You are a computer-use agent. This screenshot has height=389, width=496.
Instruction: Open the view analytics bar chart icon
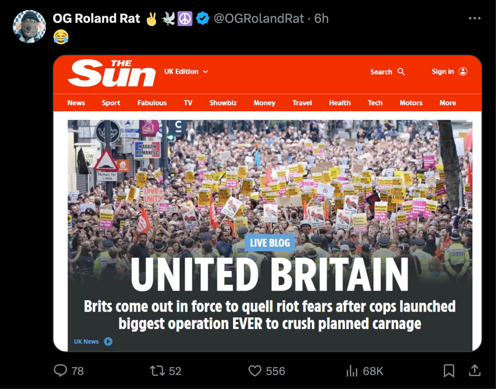coord(352,371)
